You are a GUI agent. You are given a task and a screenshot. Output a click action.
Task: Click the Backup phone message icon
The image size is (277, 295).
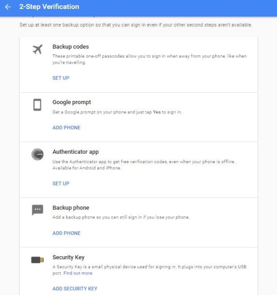(x=37, y=210)
